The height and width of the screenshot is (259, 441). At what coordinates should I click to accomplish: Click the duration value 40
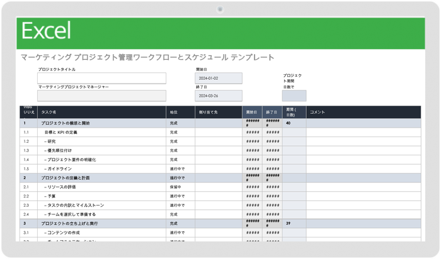click(x=289, y=123)
